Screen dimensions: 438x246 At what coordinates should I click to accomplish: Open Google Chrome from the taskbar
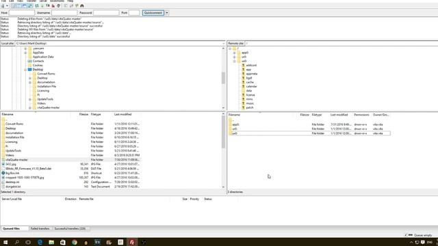tap(75, 242)
